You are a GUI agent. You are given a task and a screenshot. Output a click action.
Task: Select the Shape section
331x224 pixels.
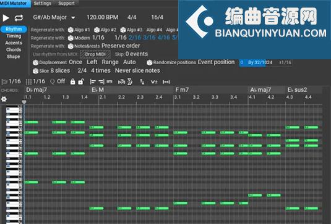click(14, 57)
